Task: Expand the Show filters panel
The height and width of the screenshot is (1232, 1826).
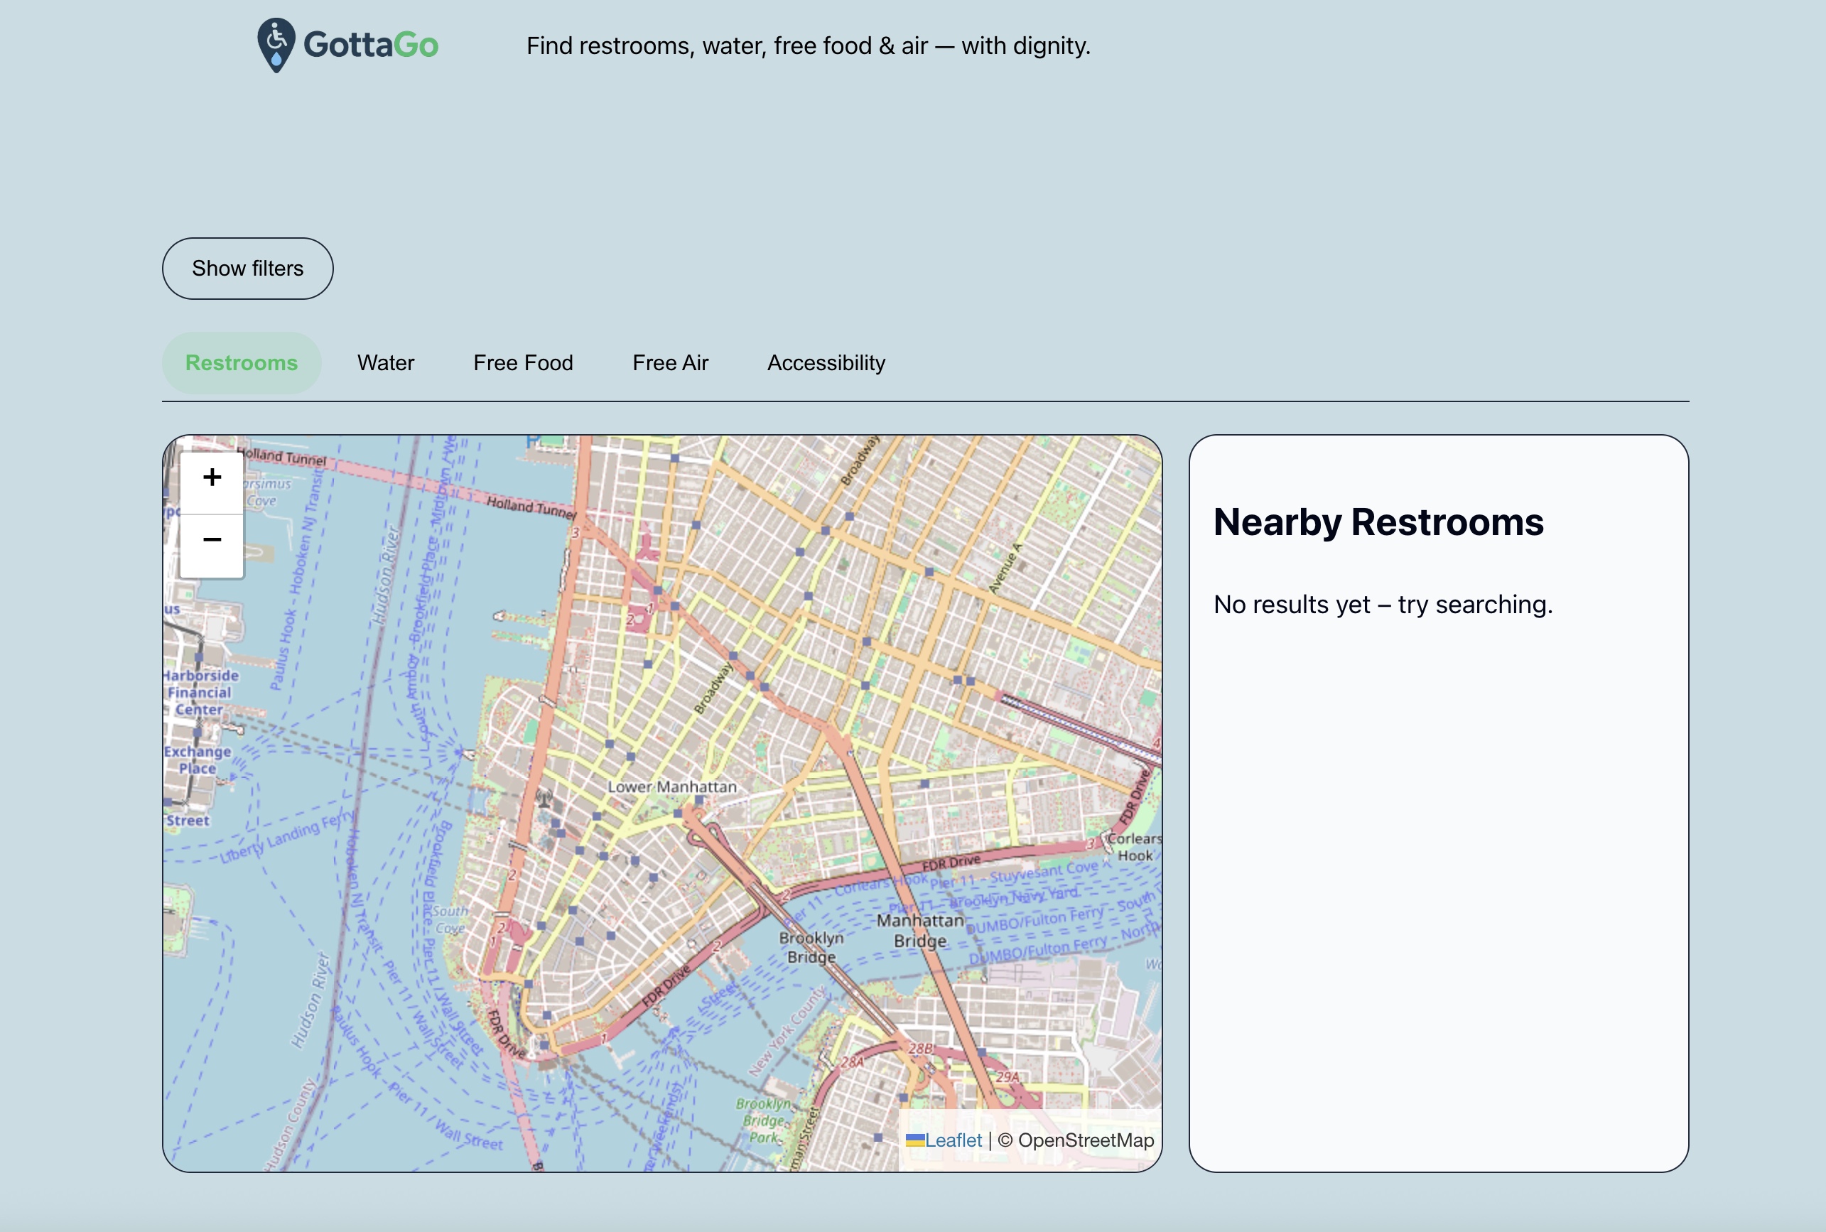Action: (247, 269)
